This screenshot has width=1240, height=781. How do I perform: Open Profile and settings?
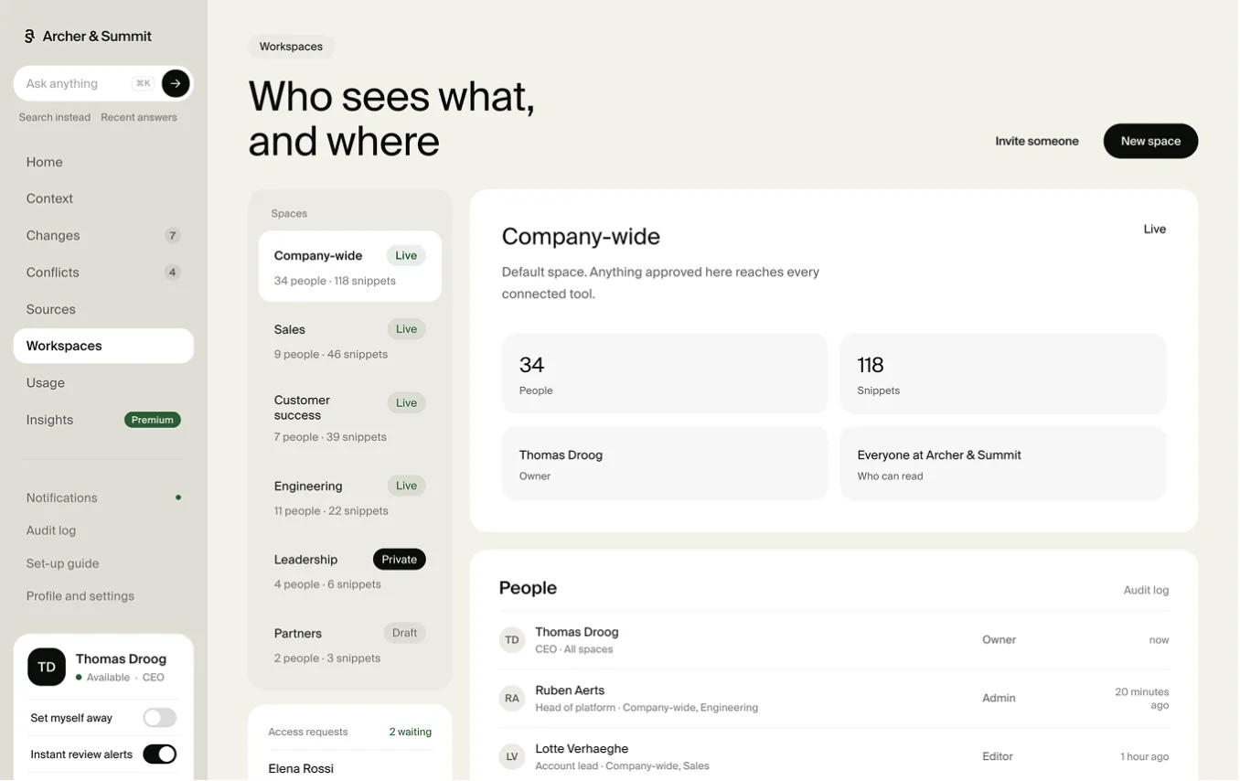103,596
